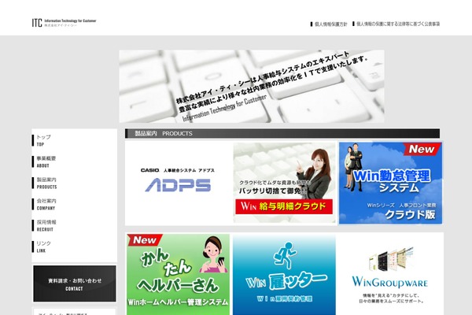Click 資料請求・お問い合わせ CONTACT button
Viewport: 472px width, 315px height.
pos(75,283)
